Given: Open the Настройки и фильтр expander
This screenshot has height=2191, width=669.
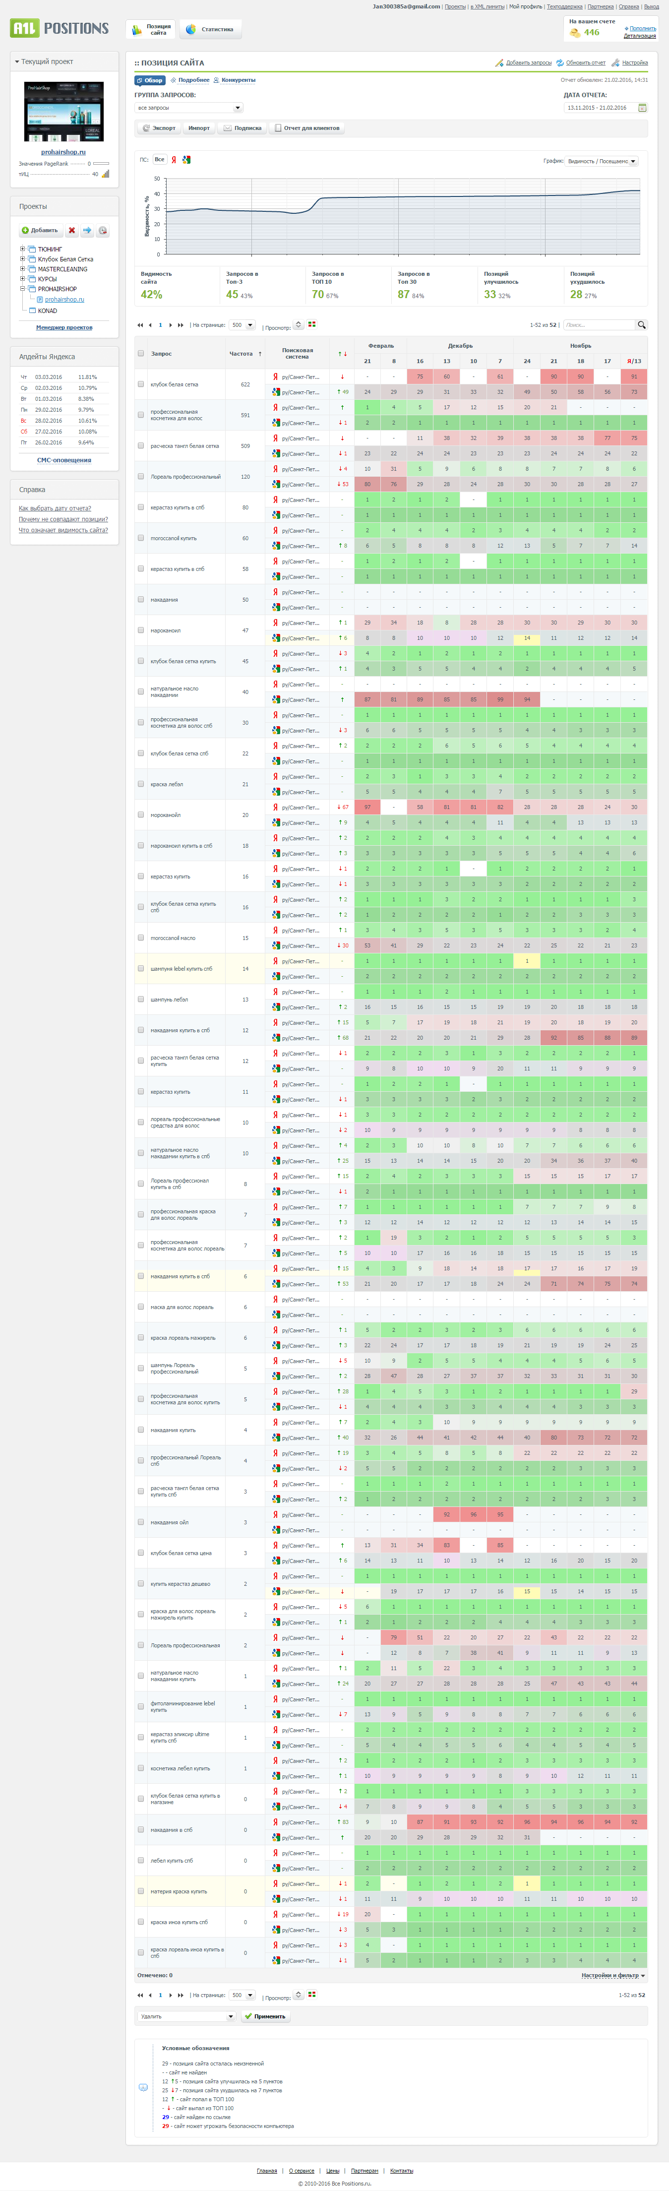Looking at the screenshot, I should tap(613, 1976).
